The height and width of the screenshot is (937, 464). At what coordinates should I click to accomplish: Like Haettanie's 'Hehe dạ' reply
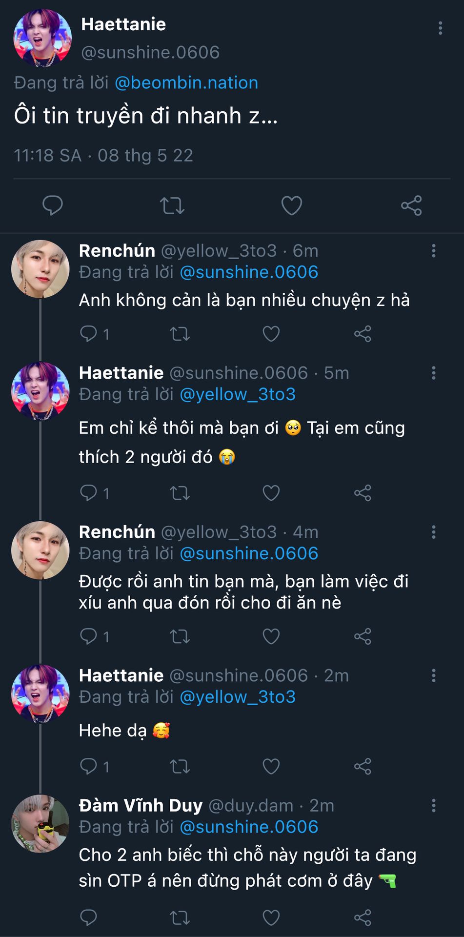tap(271, 766)
